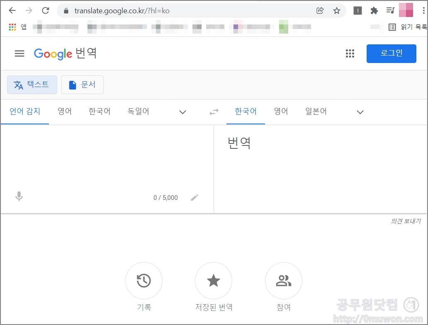Open the extensions puzzle icon

(x=374, y=11)
